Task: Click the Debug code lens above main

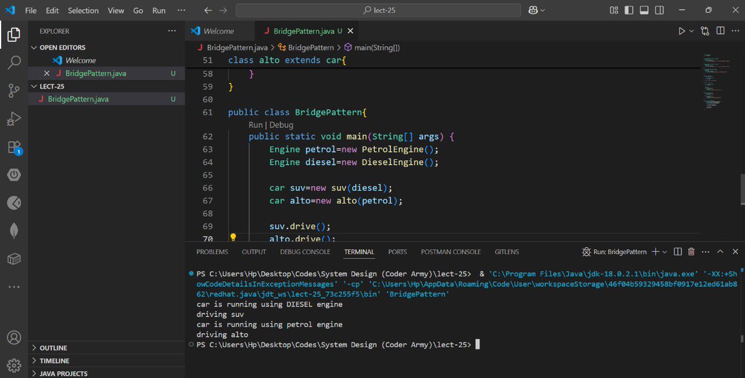Action: 281,125
